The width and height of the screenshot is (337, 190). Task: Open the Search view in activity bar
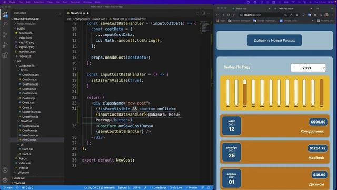tap(5, 24)
